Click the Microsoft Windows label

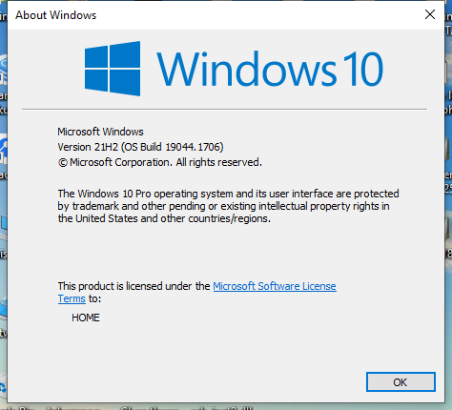[x=100, y=132]
